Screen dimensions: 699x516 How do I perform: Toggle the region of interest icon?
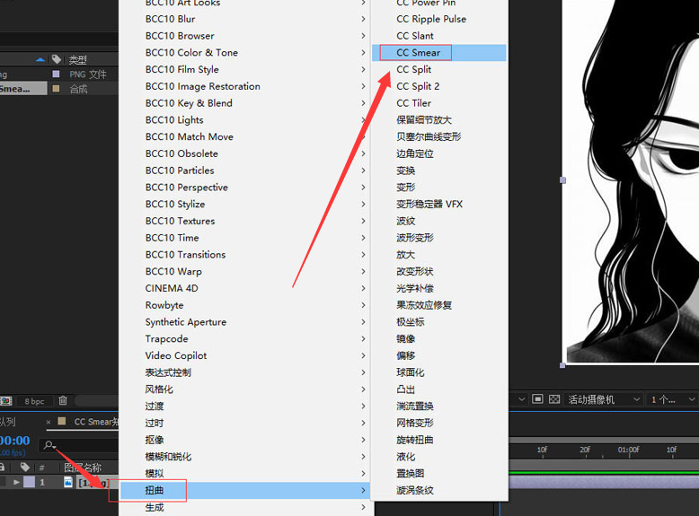click(x=537, y=399)
